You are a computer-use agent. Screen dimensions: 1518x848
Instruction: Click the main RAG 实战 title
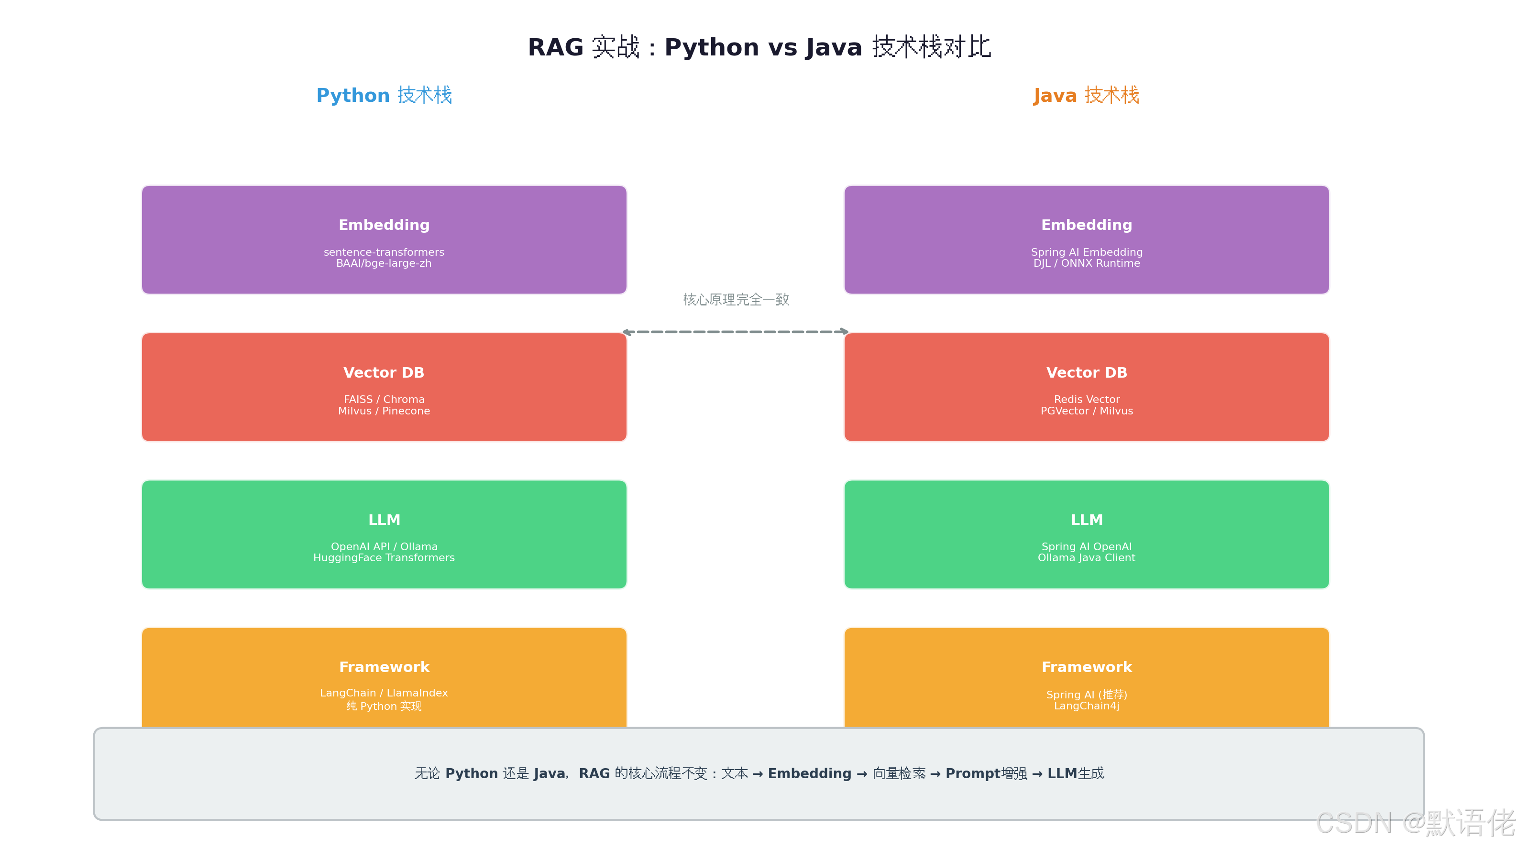pos(759,46)
